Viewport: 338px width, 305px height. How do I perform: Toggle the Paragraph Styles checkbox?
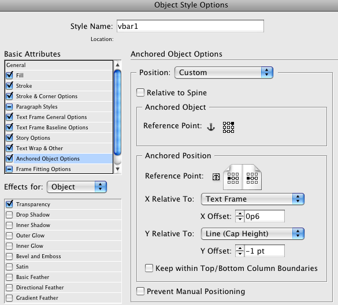click(x=9, y=106)
